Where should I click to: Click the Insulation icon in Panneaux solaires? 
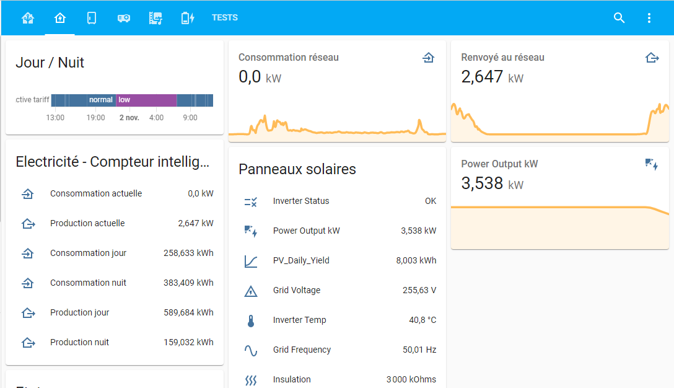[x=251, y=379]
